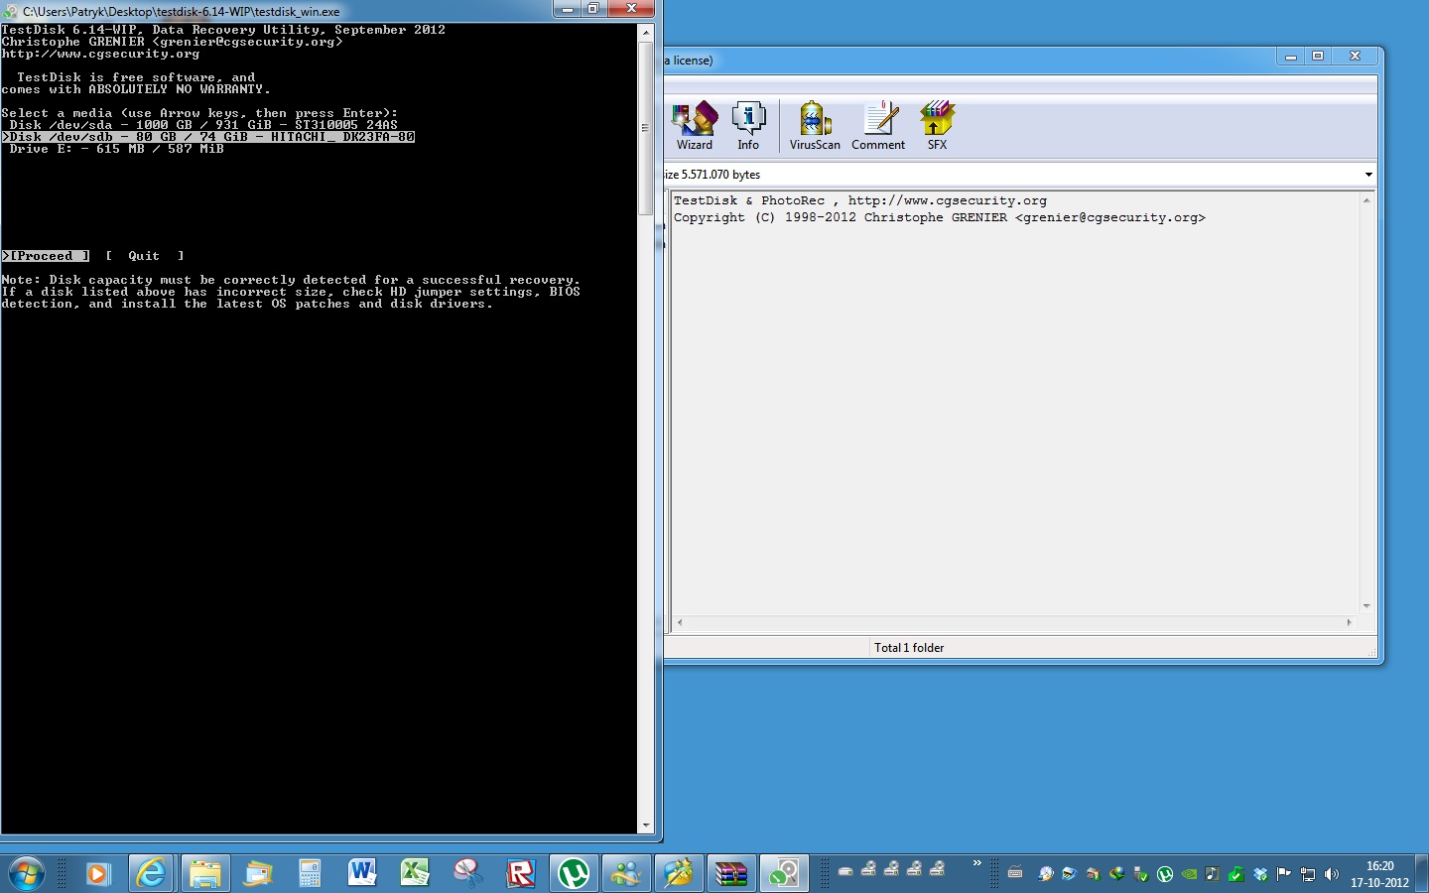This screenshot has height=893, width=1429.
Task: Select Drive E: 615 MB entry
Action: tap(116, 149)
